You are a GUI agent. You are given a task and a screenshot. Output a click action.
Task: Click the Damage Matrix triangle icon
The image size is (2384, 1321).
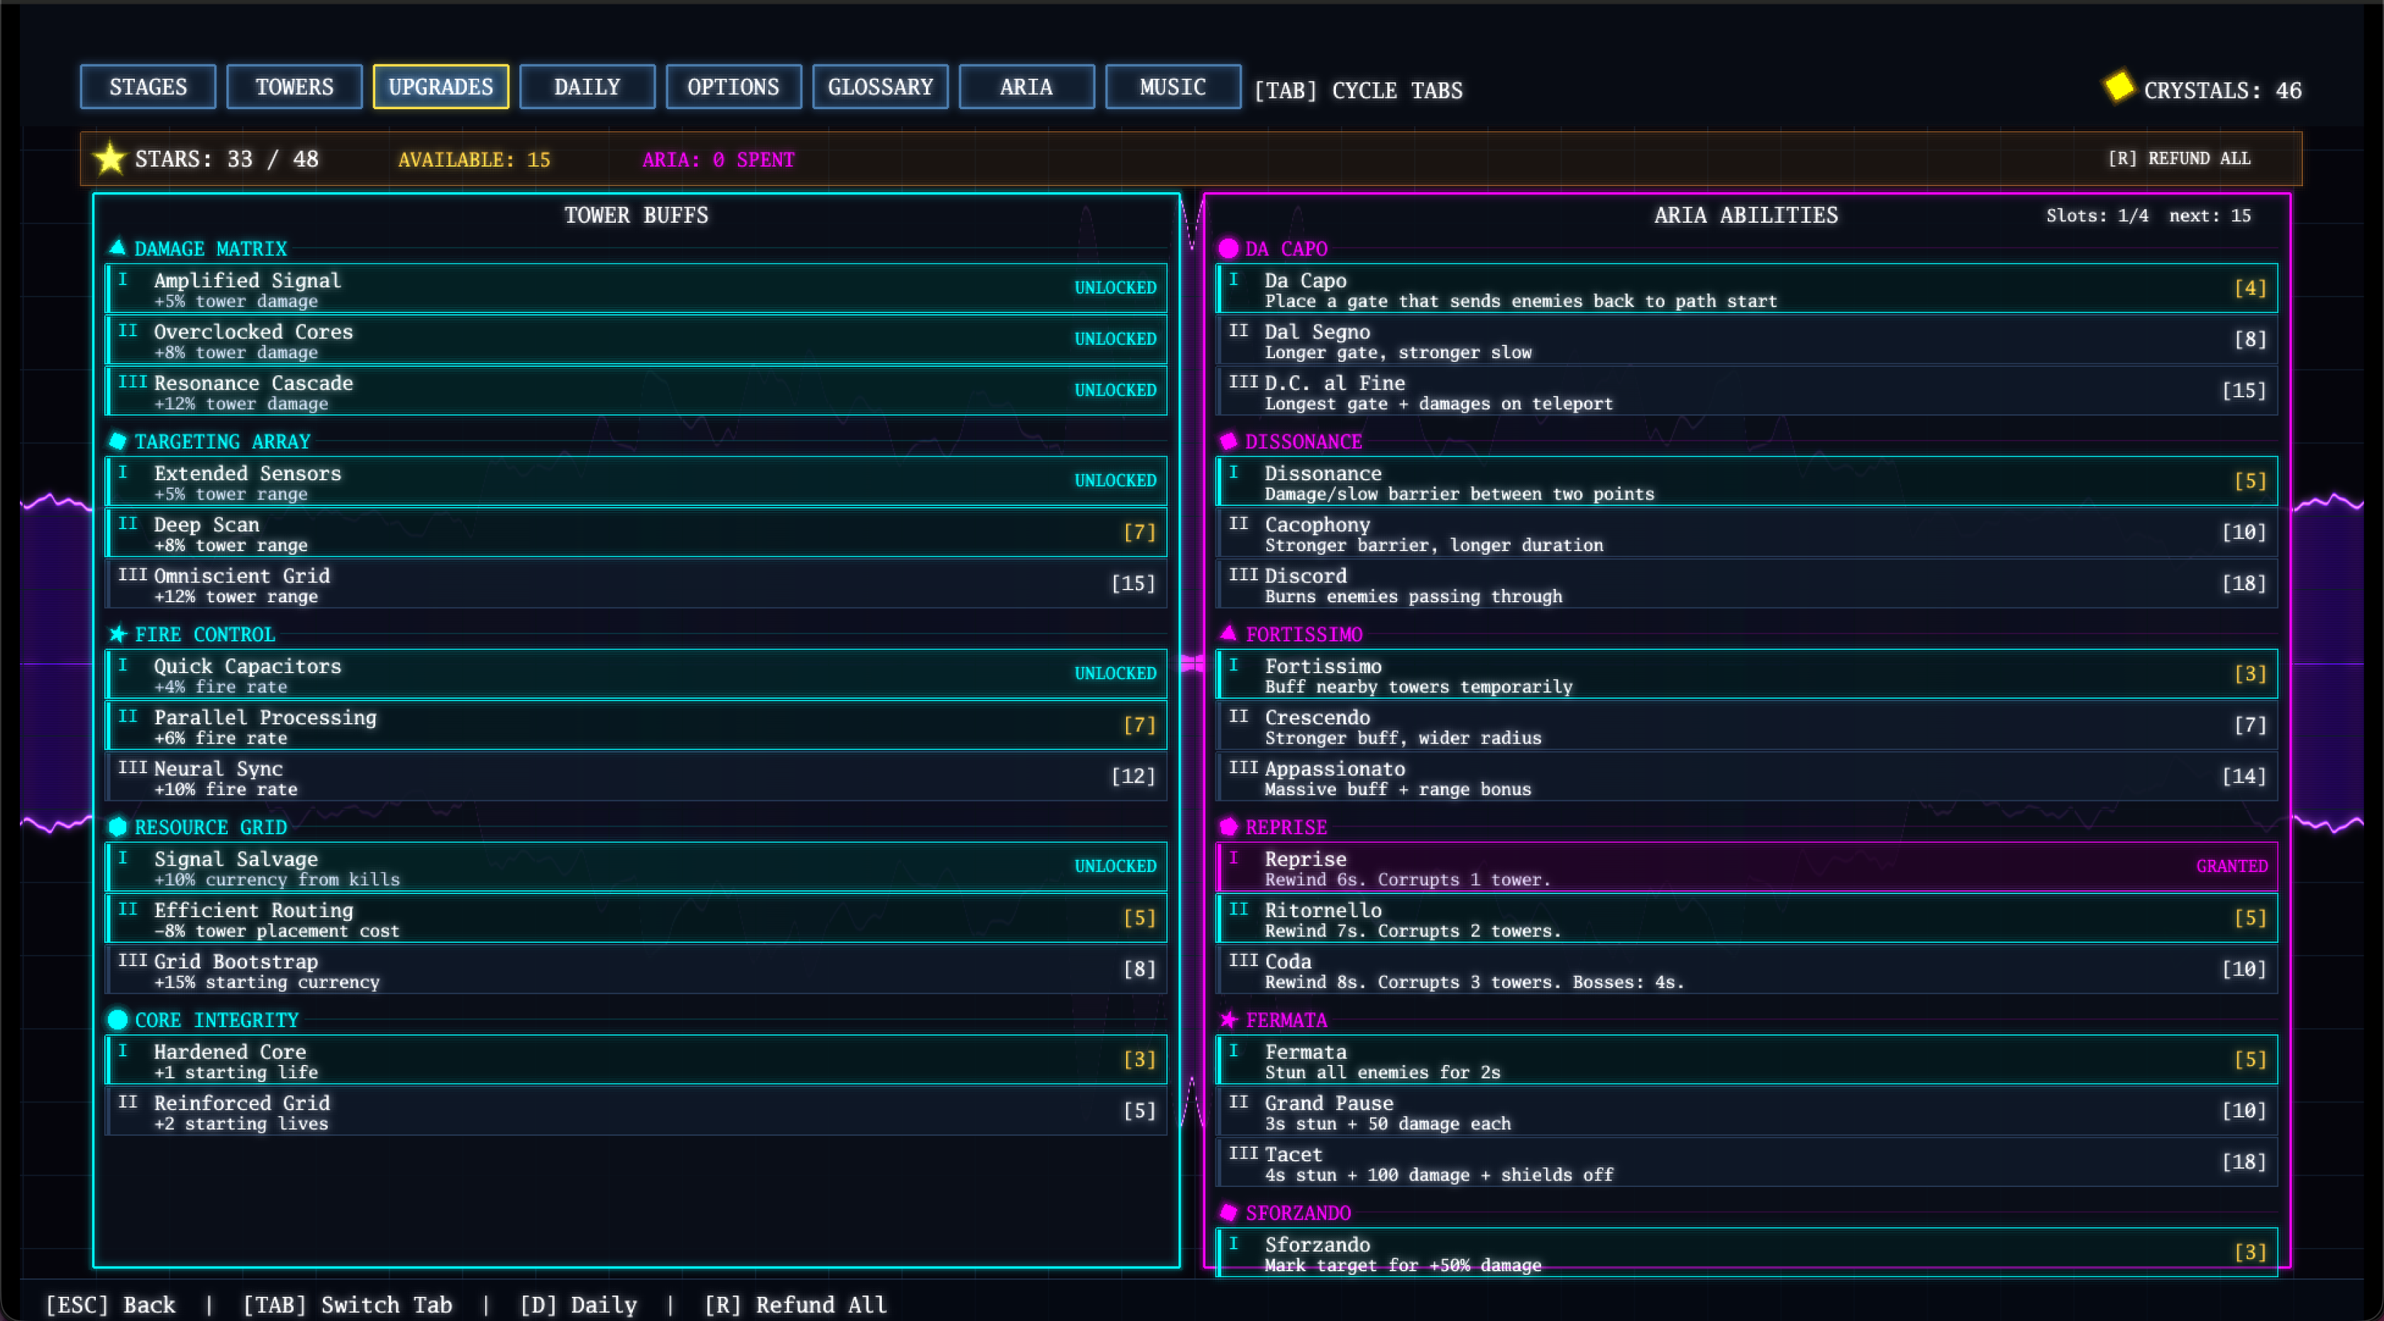tap(118, 247)
